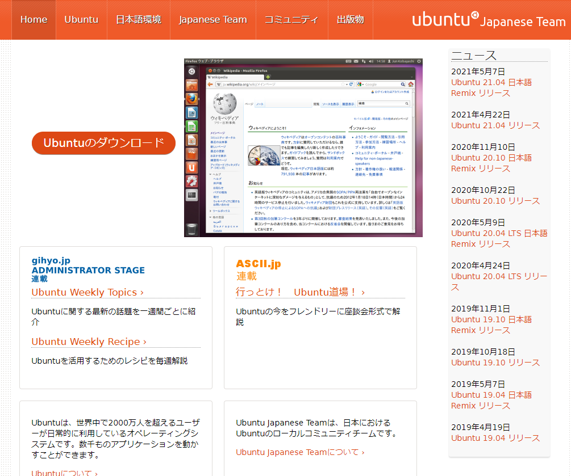Open the Jun Kobayashi session menu

[x=403, y=60]
